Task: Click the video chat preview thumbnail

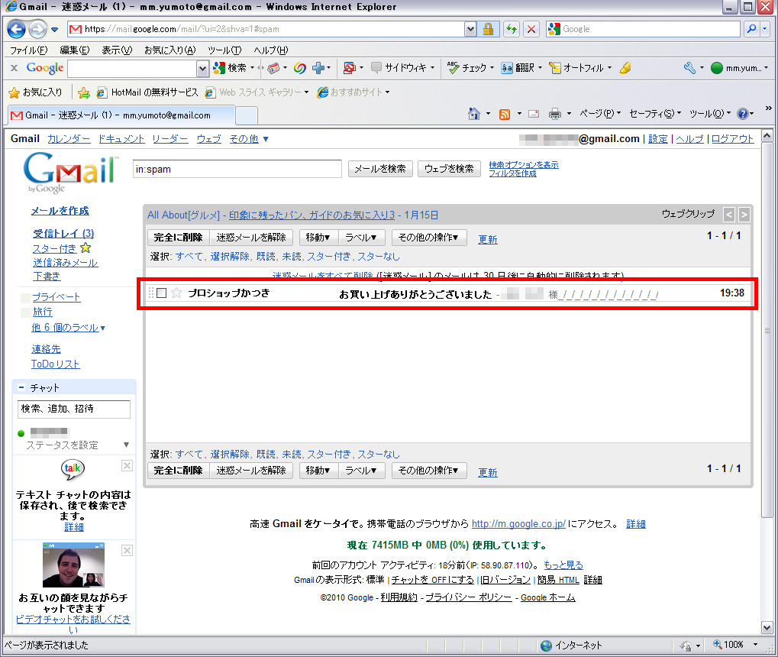Action: 73,565
